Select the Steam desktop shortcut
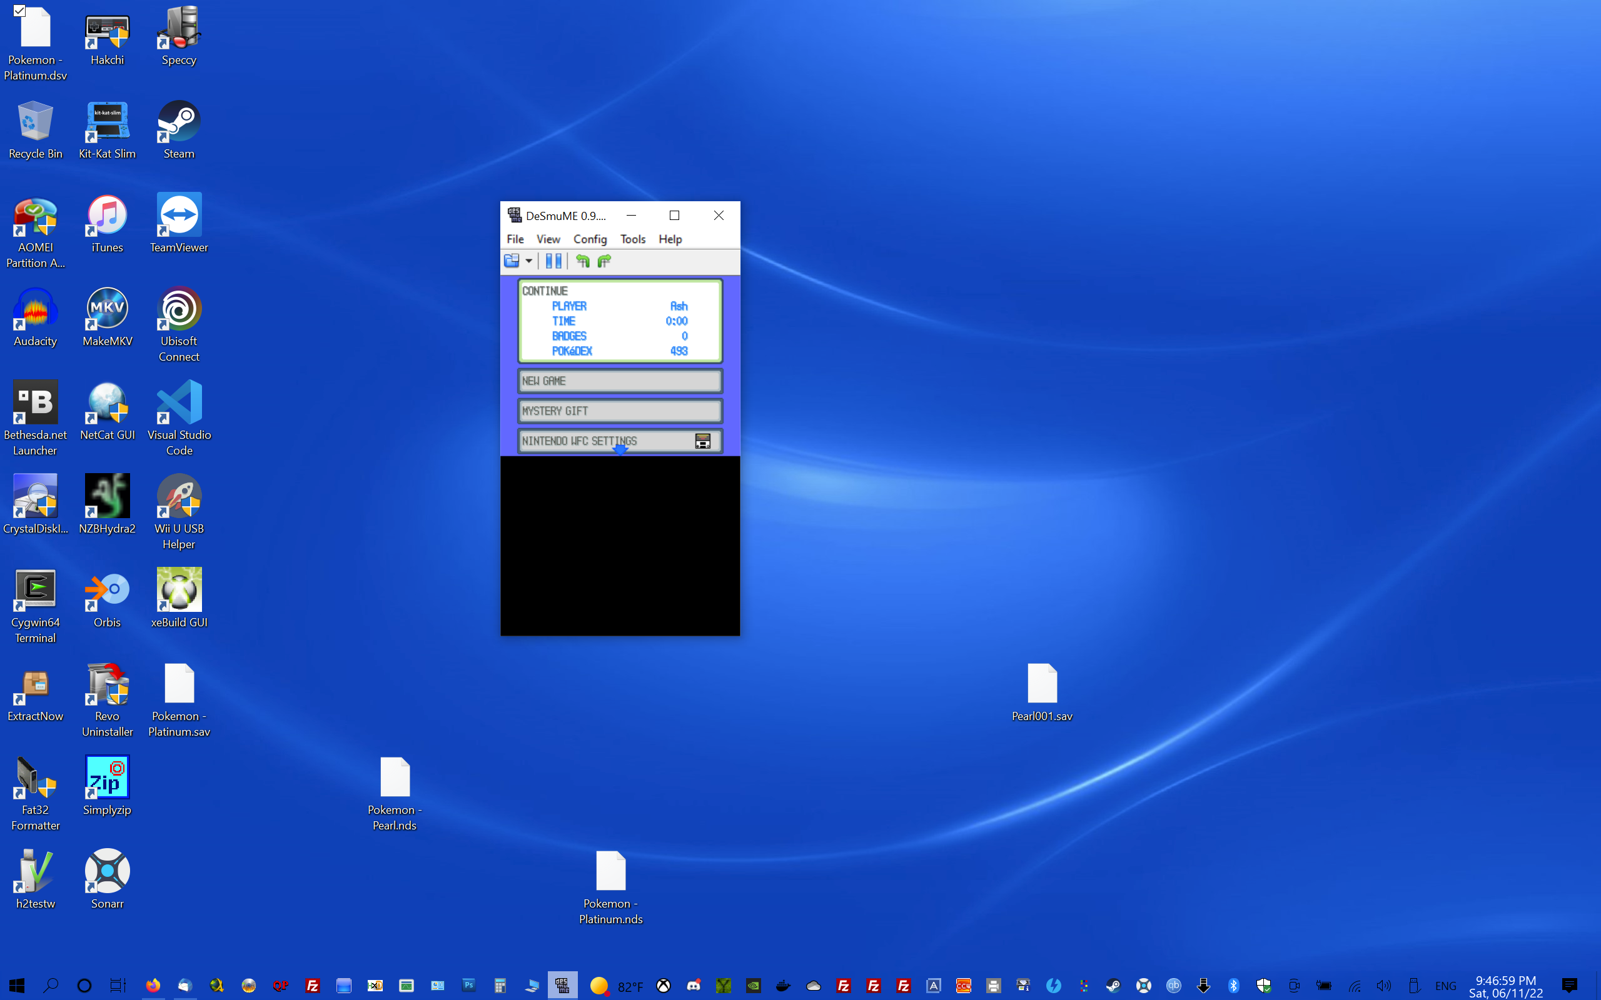The height and width of the screenshot is (1000, 1601). pos(179,130)
